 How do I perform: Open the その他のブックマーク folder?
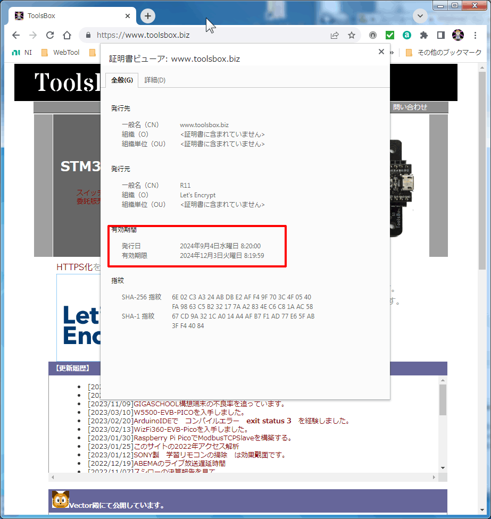coord(444,52)
